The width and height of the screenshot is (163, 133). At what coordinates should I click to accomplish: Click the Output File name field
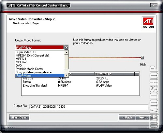[89, 107]
